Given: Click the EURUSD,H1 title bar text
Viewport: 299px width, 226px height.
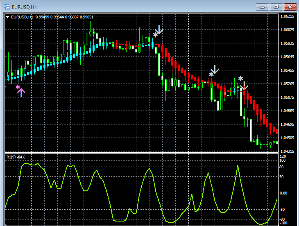Looking at the screenshot, I should pos(24,7).
